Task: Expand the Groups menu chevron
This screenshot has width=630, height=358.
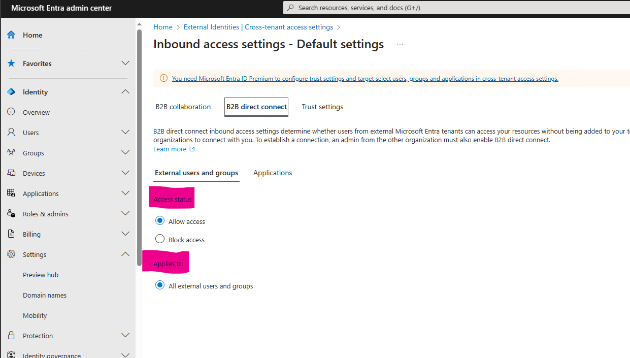Action: pyautogui.click(x=125, y=152)
